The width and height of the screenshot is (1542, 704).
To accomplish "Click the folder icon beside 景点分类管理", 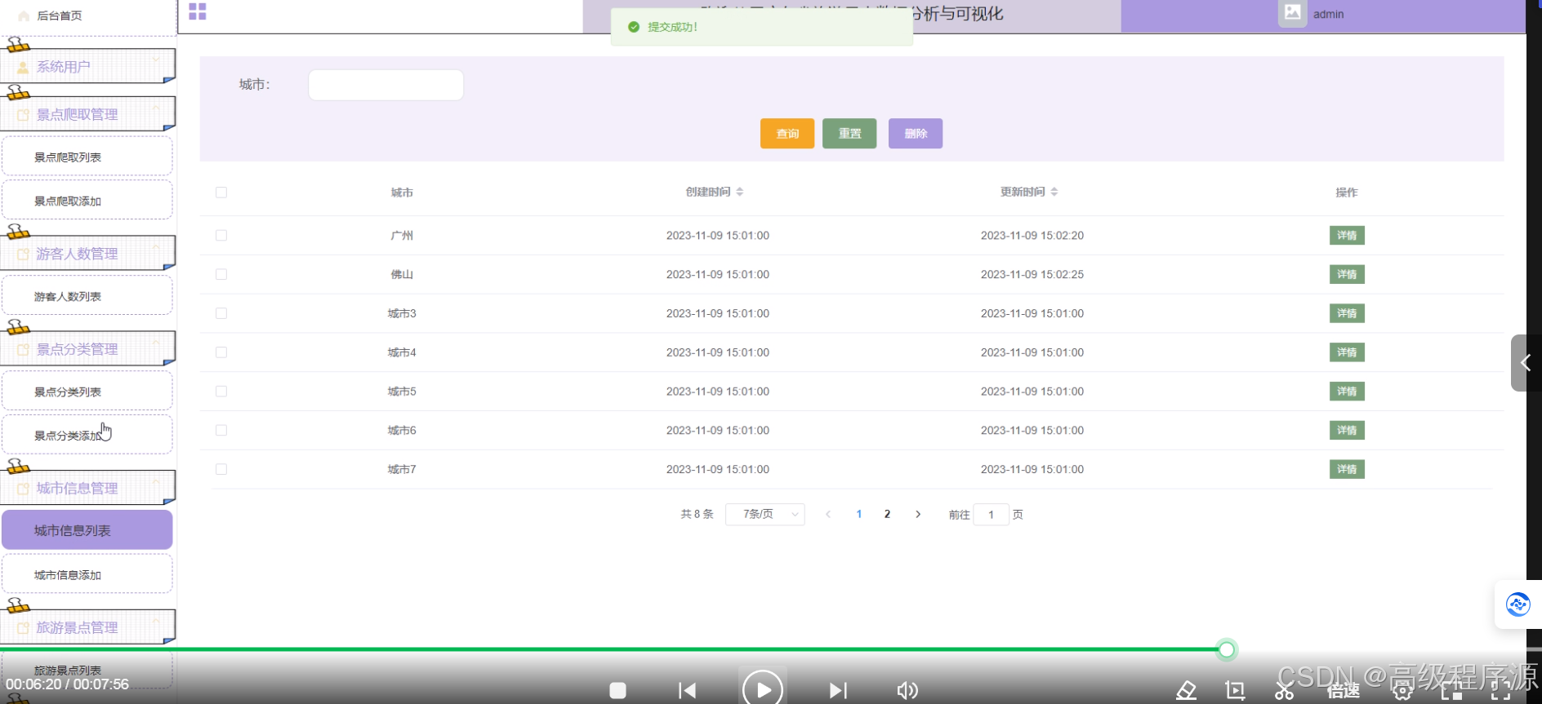I will click(x=23, y=350).
